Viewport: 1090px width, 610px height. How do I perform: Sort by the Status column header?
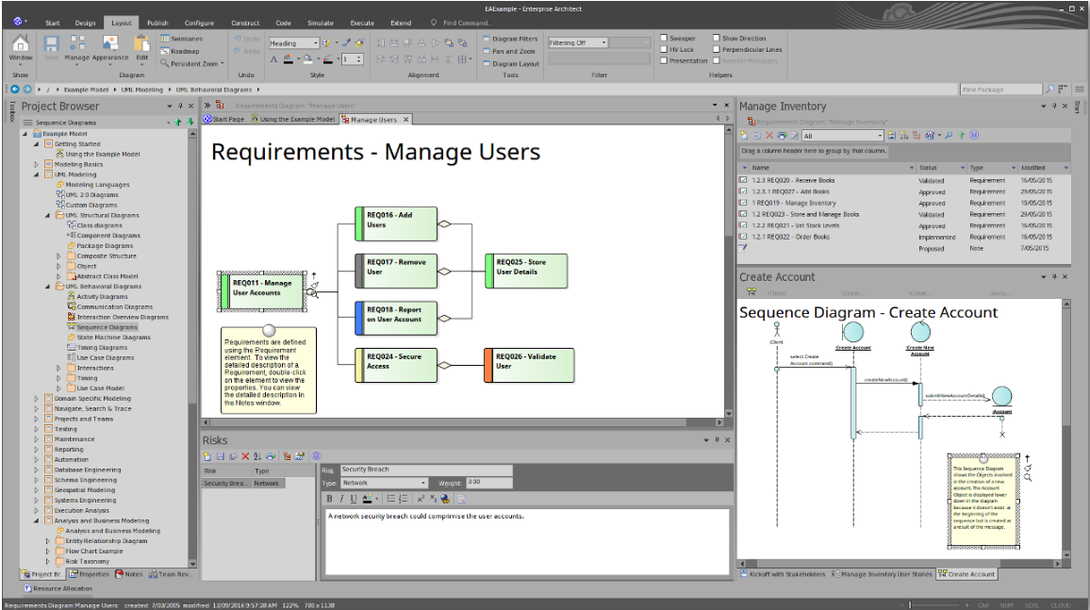coord(940,168)
